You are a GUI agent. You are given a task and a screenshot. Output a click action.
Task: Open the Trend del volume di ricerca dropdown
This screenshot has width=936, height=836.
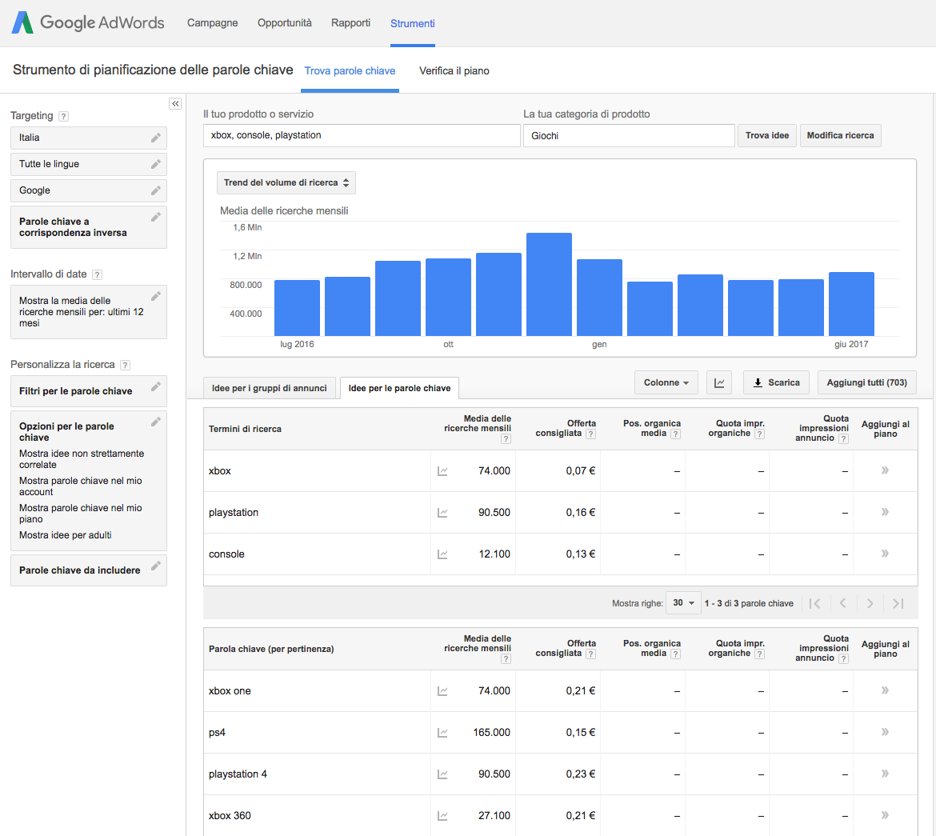coord(286,182)
